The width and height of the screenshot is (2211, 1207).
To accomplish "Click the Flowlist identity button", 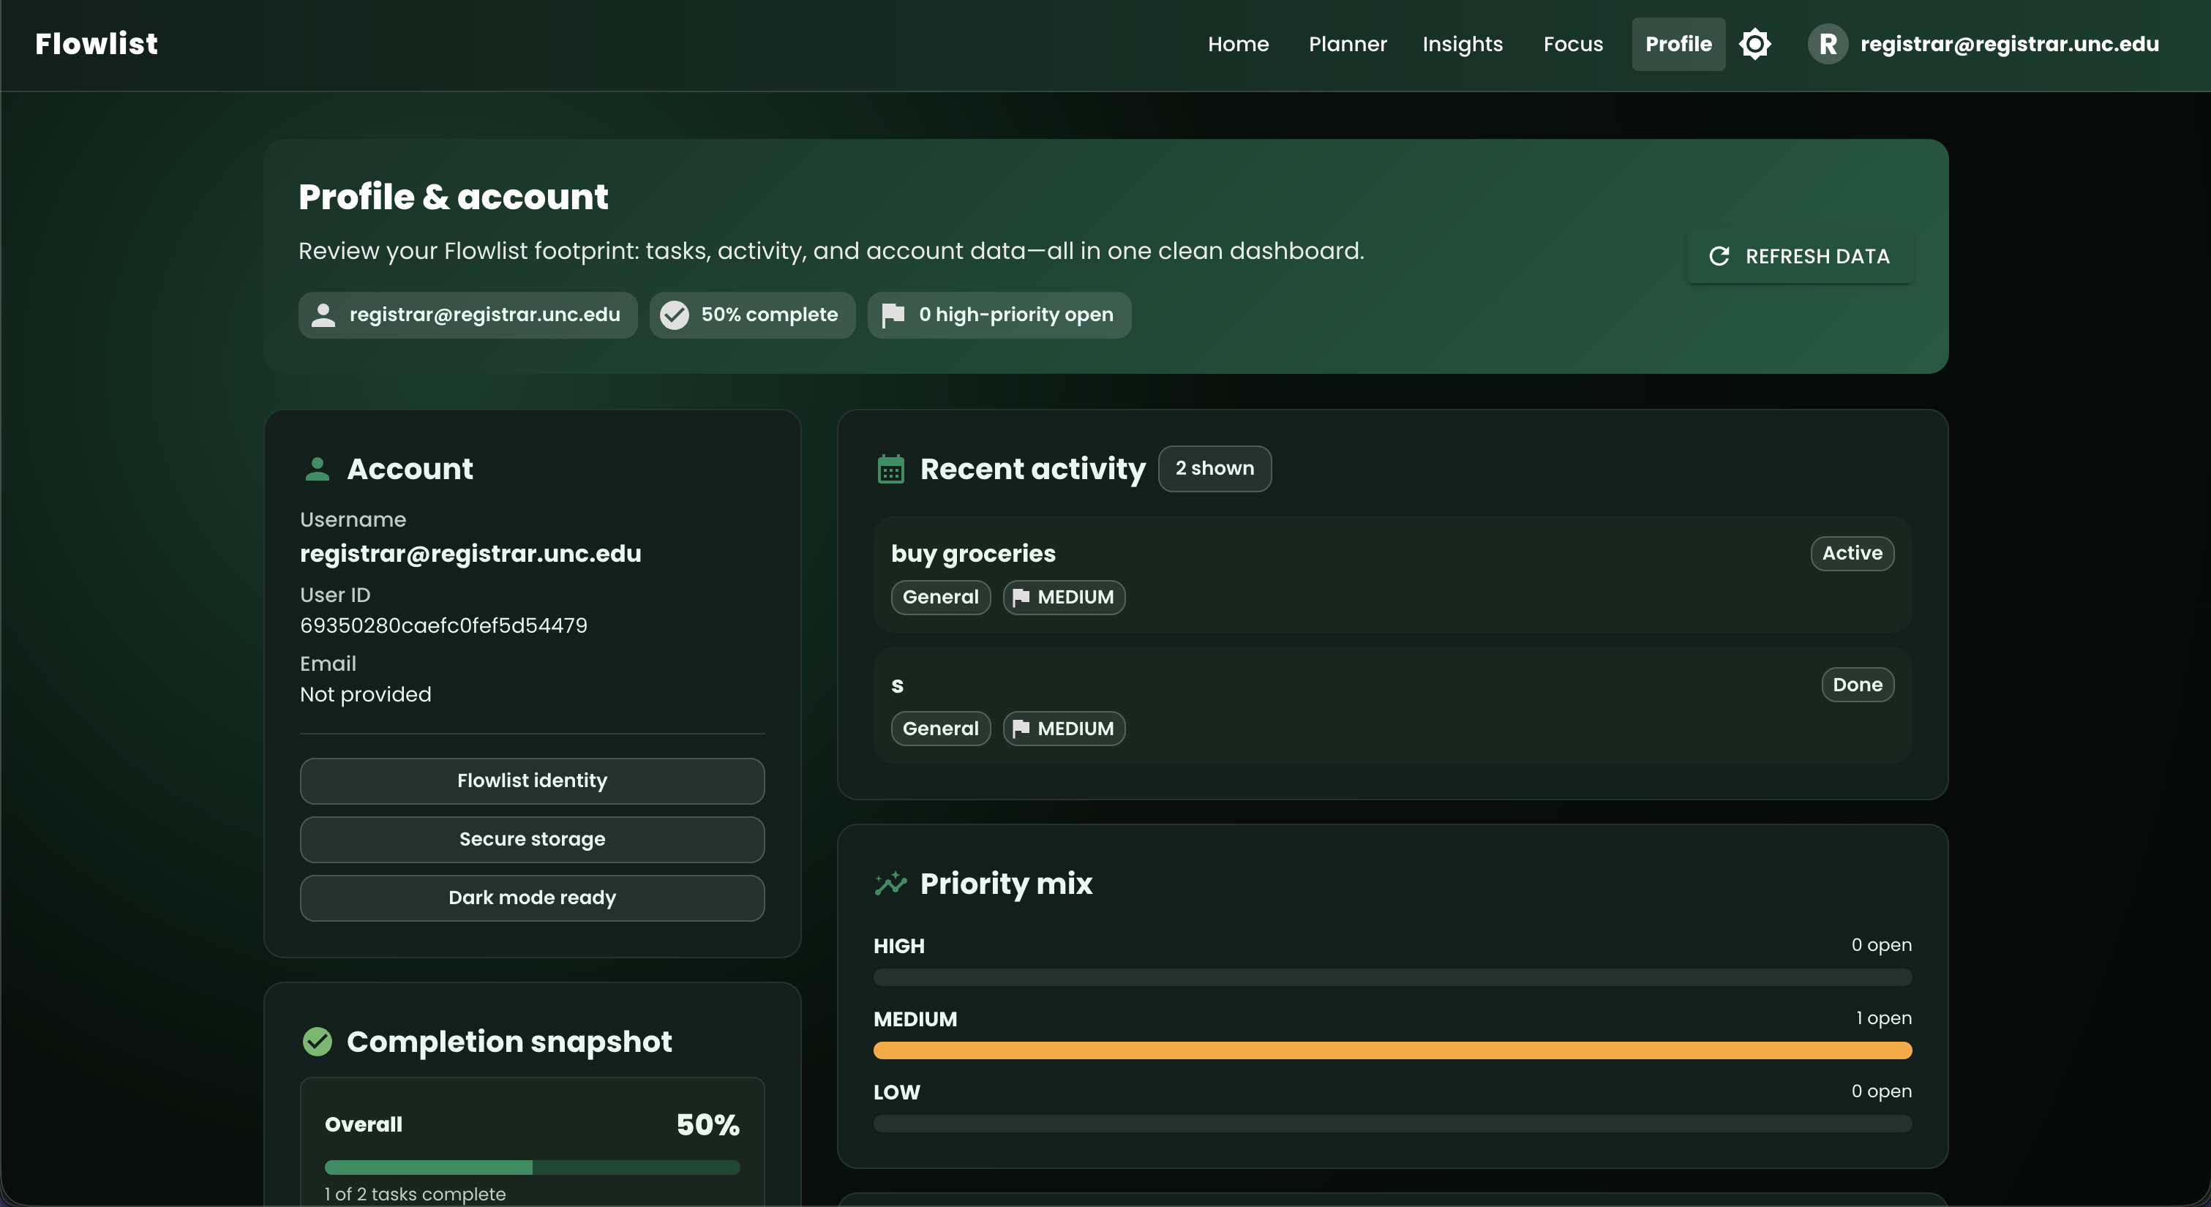I will click(x=532, y=781).
